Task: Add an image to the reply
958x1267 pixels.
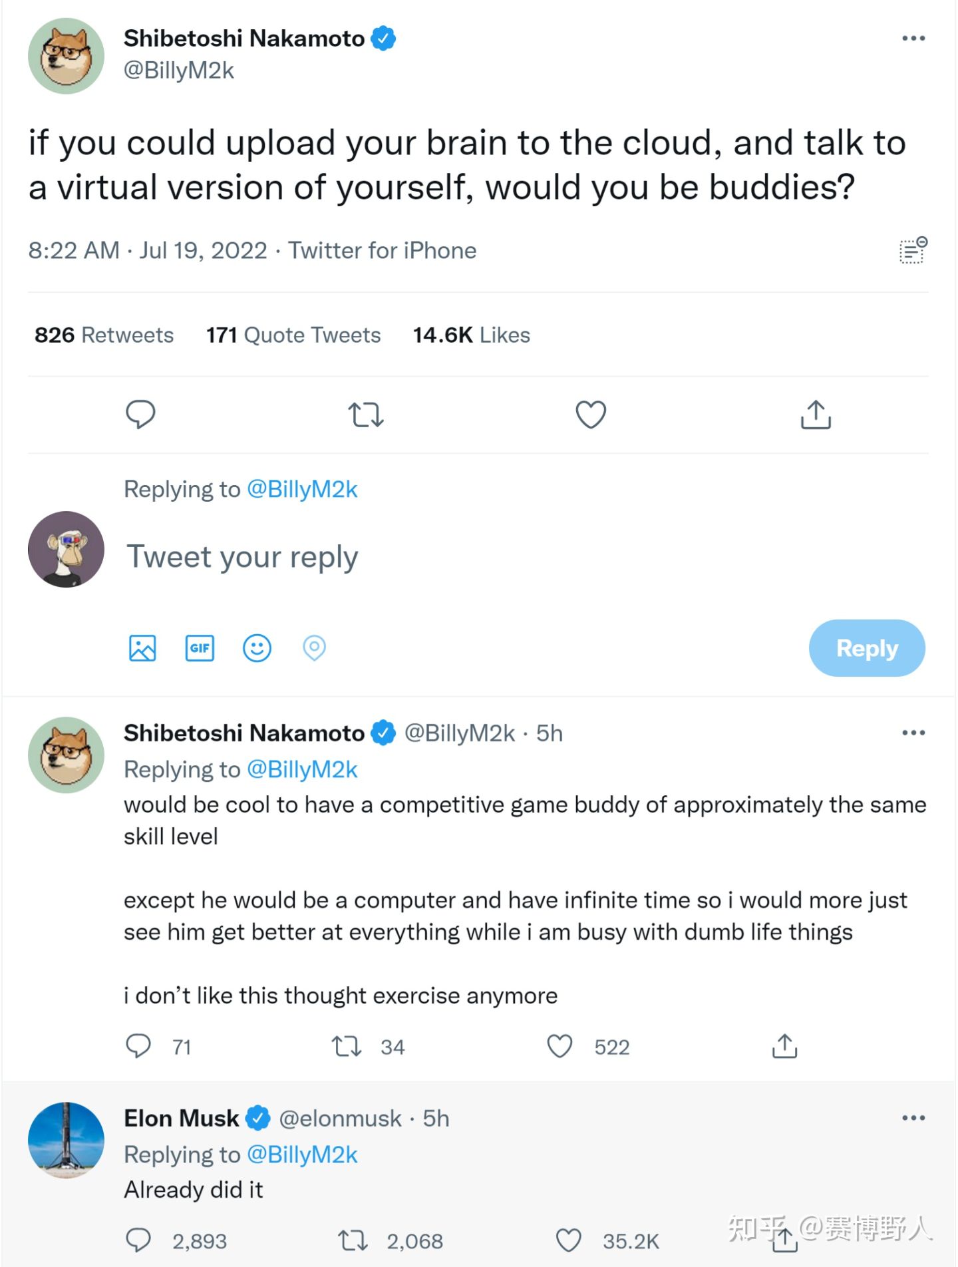Action: [x=142, y=647]
